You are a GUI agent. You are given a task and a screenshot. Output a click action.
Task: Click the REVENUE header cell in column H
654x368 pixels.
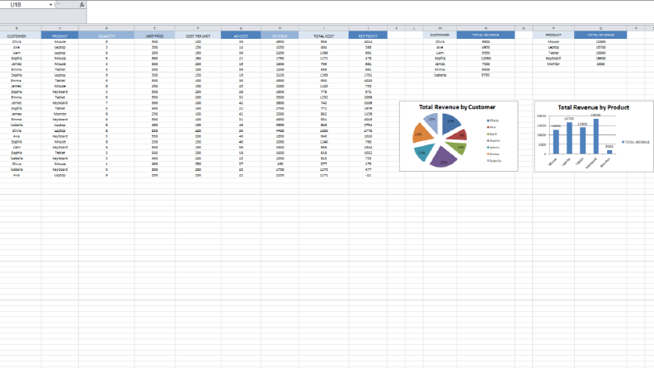pos(280,35)
